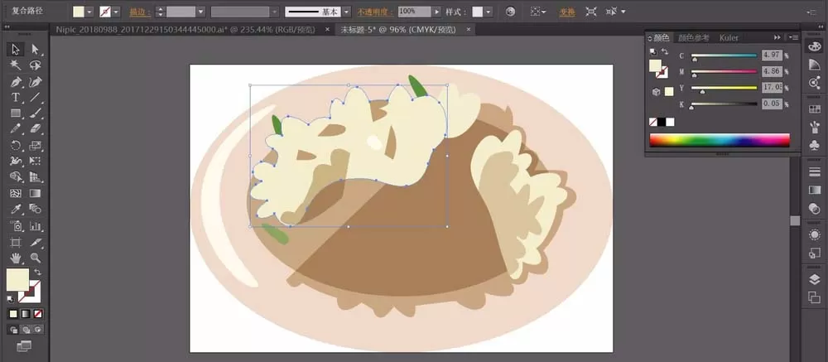Image resolution: width=828 pixels, height=362 pixels.
Task: Reset default fill and stroke in toolbox
Action: 10,299
